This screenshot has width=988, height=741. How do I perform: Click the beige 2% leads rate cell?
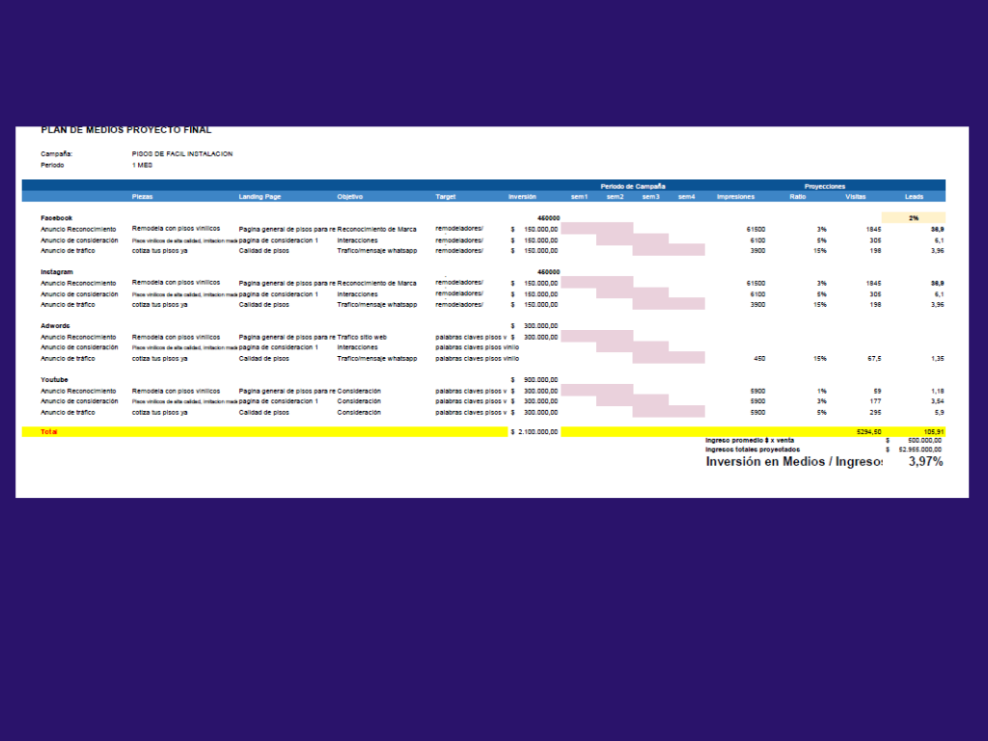point(914,218)
